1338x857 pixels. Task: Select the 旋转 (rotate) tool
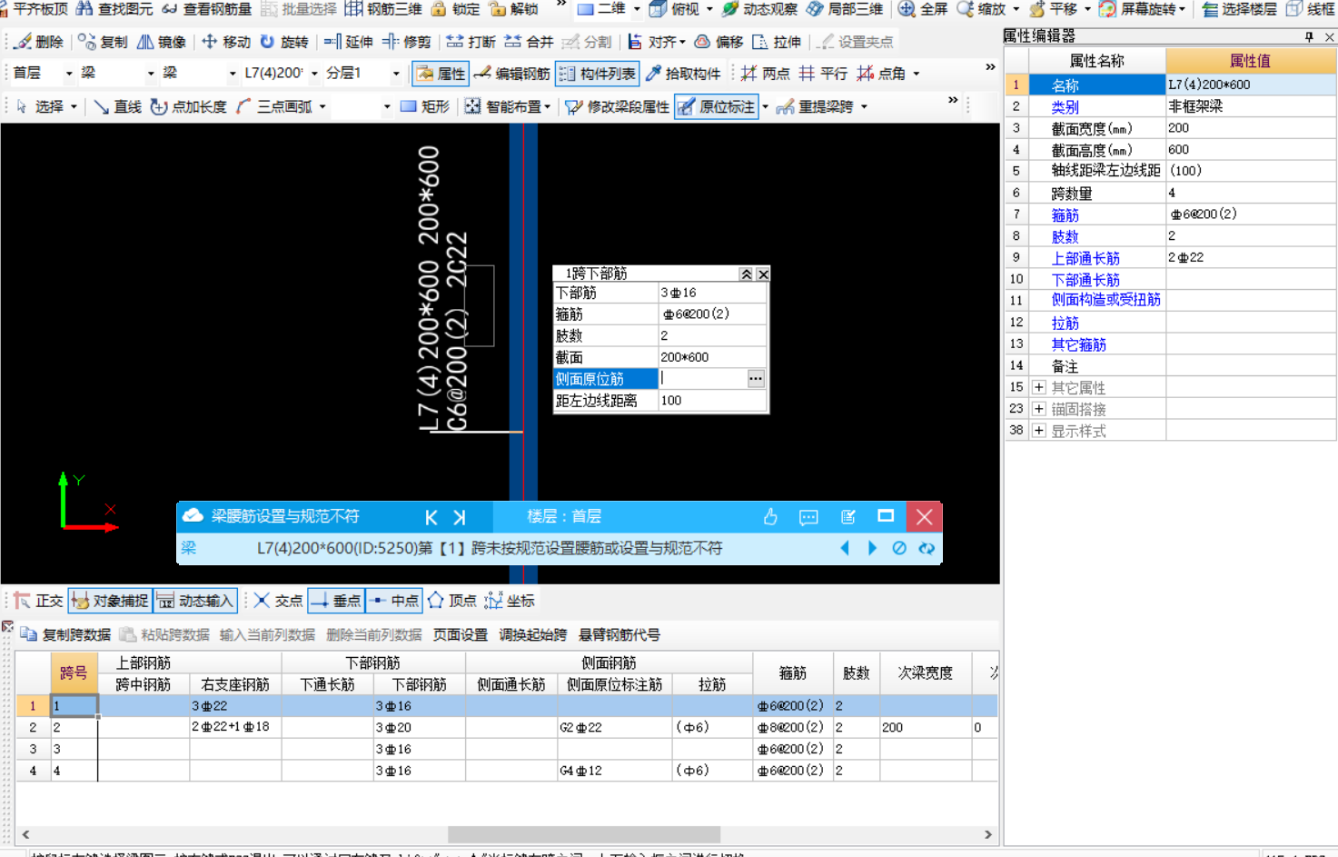(x=283, y=42)
